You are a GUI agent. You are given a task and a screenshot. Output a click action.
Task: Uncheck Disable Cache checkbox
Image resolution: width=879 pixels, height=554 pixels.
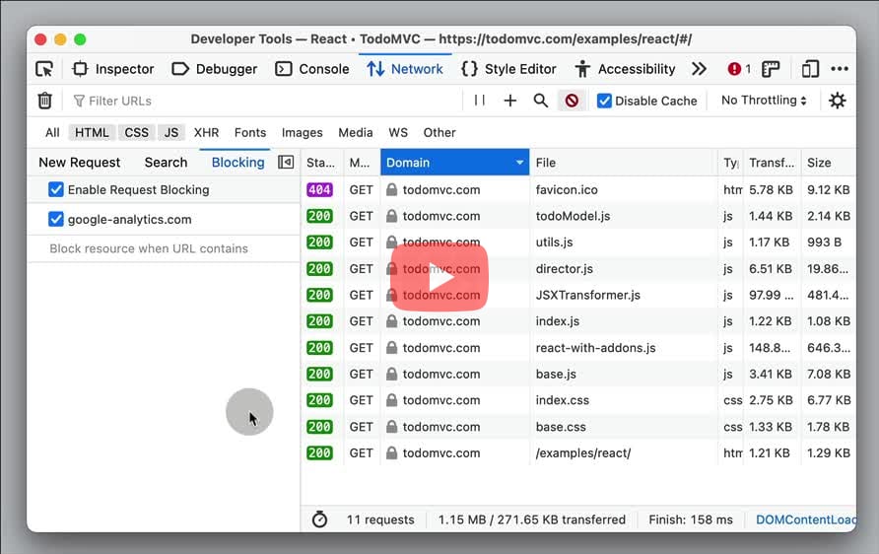click(604, 101)
